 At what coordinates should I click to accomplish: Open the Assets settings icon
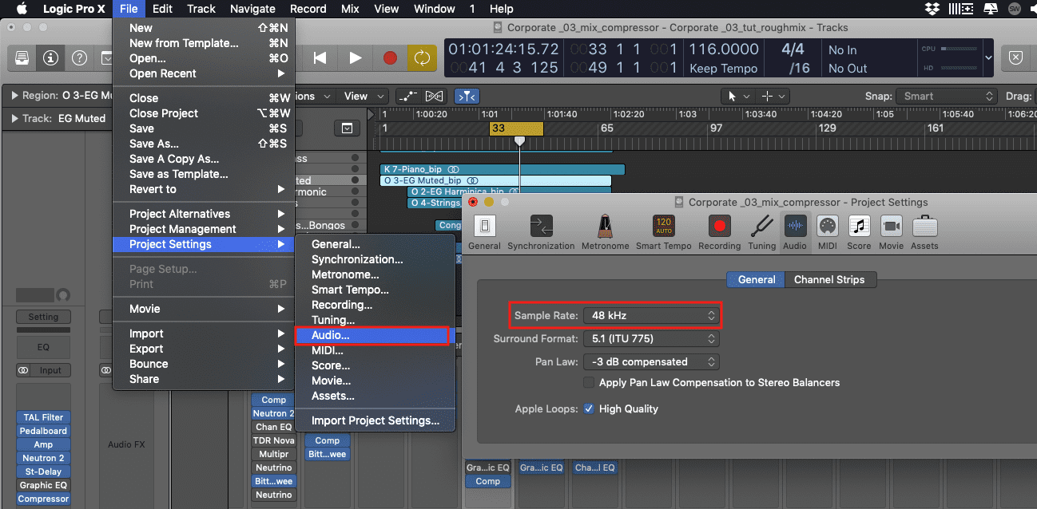(924, 227)
